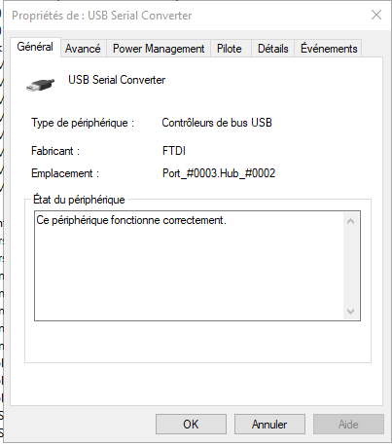This screenshot has height=446, width=392.
Task: Open the Power Management tab
Action: 159,49
